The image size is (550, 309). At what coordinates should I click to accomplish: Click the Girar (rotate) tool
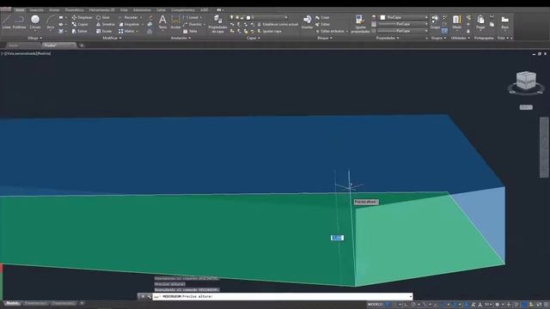(x=103, y=17)
